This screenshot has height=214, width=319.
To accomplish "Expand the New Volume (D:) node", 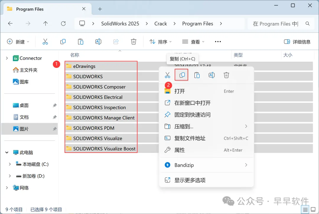I will point(10,176).
